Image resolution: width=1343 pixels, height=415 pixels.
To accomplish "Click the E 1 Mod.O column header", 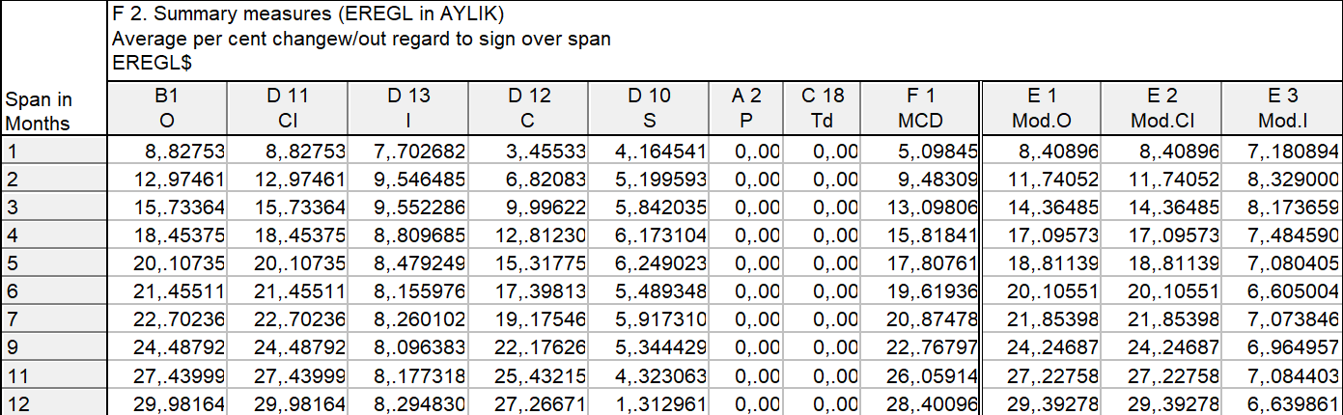I will (1042, 108).
